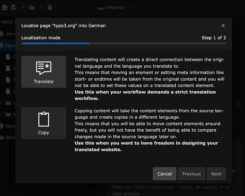
Task: Open the three-dot menu in page tree toolbar
Action: tap(77, 7)
